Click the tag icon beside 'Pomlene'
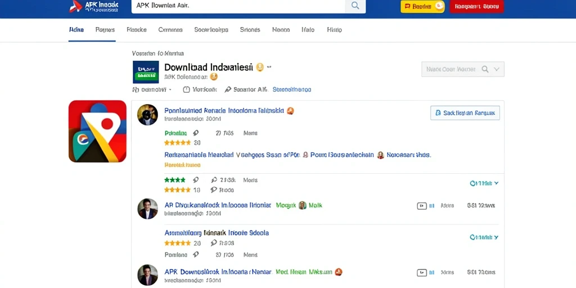Image resolution: width=576 pixels, height=288 pixels. point(196,255)
